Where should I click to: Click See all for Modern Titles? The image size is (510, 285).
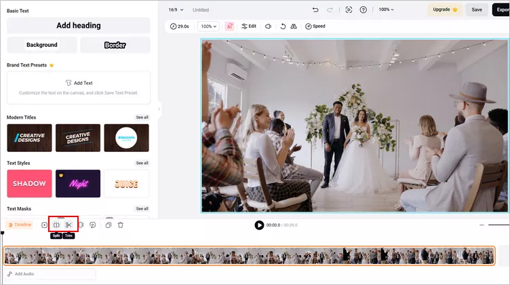click(x=142, y=117)
